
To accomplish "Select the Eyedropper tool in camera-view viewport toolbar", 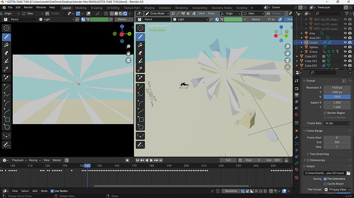I will point(6,78).
